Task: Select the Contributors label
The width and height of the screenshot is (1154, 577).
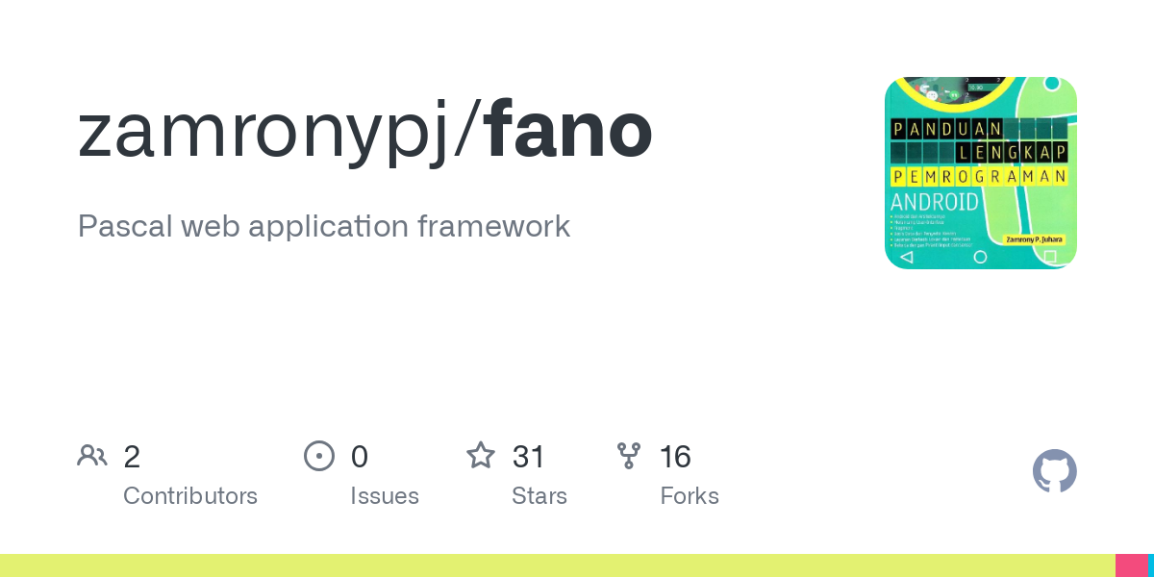Action: pos(190,496)
